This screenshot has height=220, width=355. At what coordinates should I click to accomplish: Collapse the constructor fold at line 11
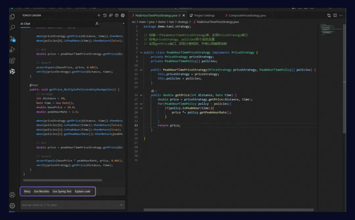pos(141,70)
